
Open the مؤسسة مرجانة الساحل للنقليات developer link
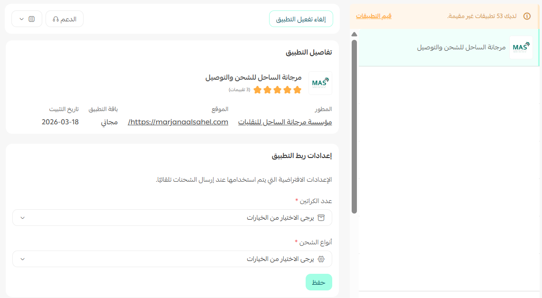pos(284,121)
